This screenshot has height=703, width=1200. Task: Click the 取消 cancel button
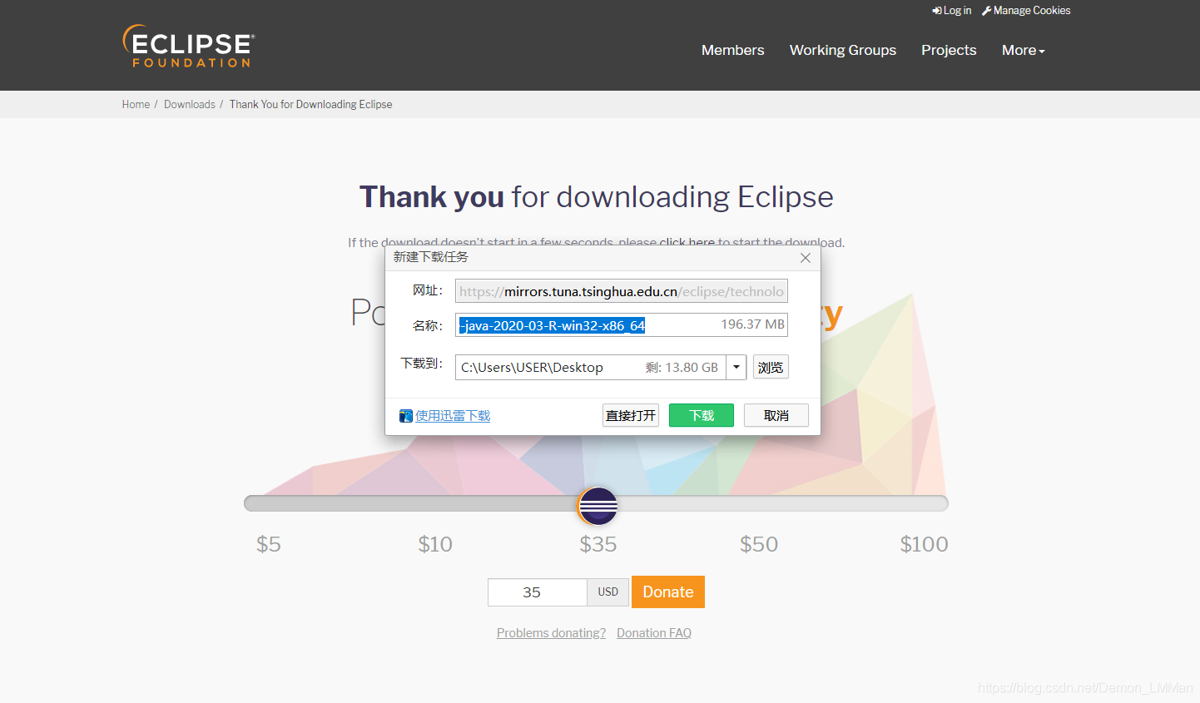(776, 415)
